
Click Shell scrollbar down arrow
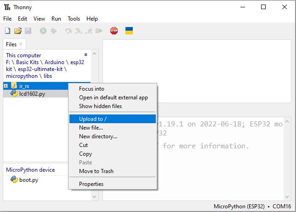click(287, 197)
